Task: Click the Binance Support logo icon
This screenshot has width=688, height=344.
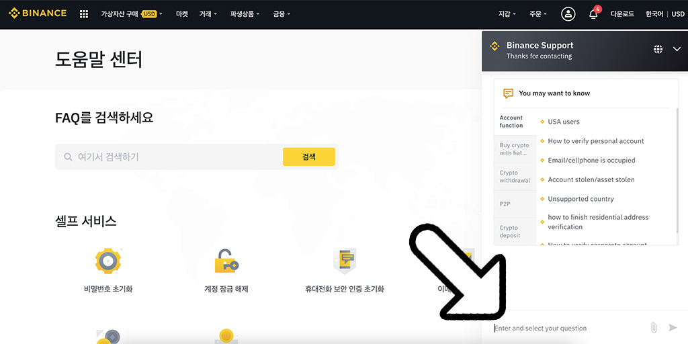Action: [x=494, y=46]
